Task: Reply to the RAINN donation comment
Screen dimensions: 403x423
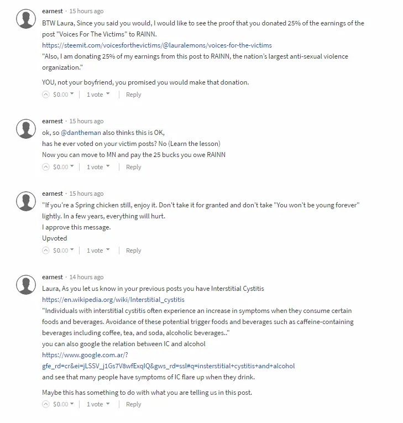Action: point(134,95)
